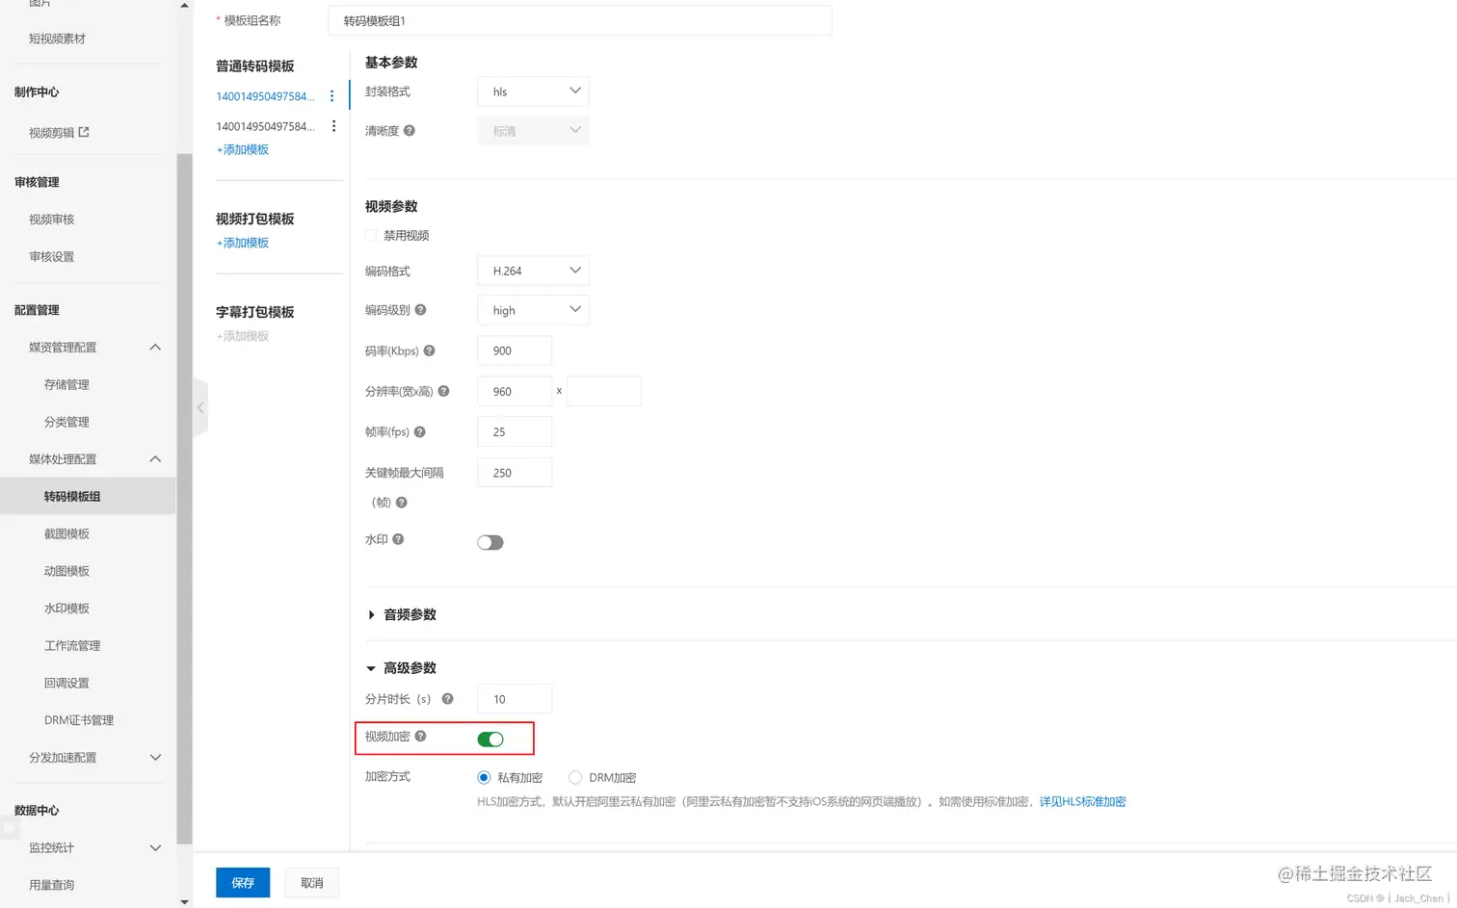
Task: Click the 保存 button
Action: pyautogui.click(x=243, y=883)
